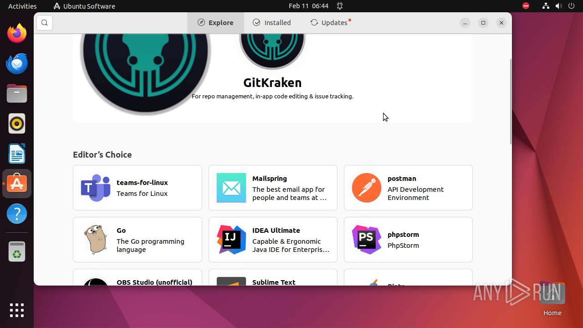Click the PhpStorm PS icon
This screenshot has height=328, width=583.
pos(367,240)
